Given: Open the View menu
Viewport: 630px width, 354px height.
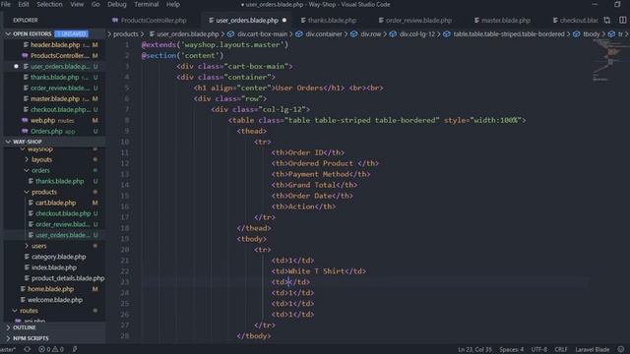Looking at the screenshot, I should tap(77, 4).
